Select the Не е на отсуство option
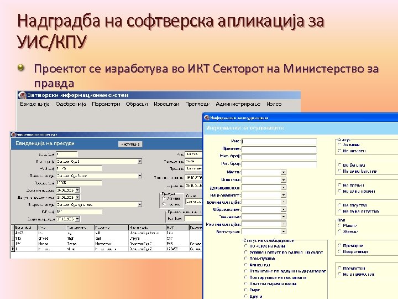Image resolution: width=398 pixels, height=299 pixels. [x=339, y=212]
